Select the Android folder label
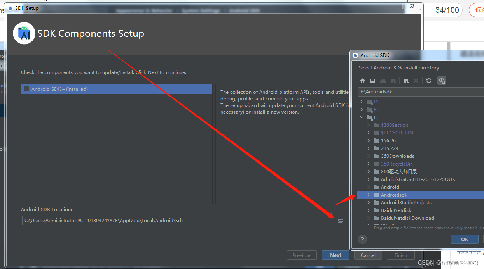Image resolution: width=484 pixels, height=269 pixels. coord(390,187)
